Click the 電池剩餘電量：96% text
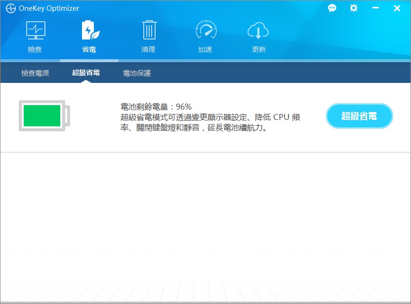The height and width of the screenshot is (304, 411). click(156, 107)
